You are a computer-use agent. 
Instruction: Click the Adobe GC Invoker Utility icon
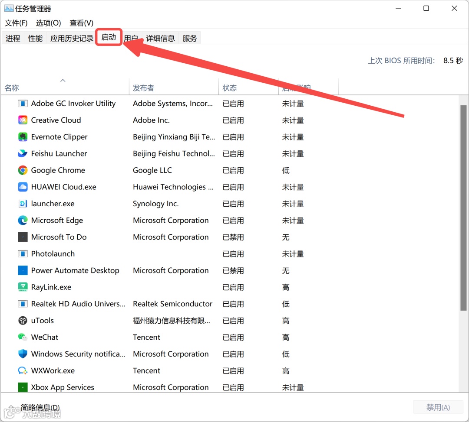[23, 104]
